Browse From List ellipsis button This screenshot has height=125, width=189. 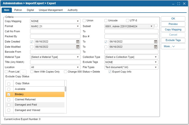23,72
